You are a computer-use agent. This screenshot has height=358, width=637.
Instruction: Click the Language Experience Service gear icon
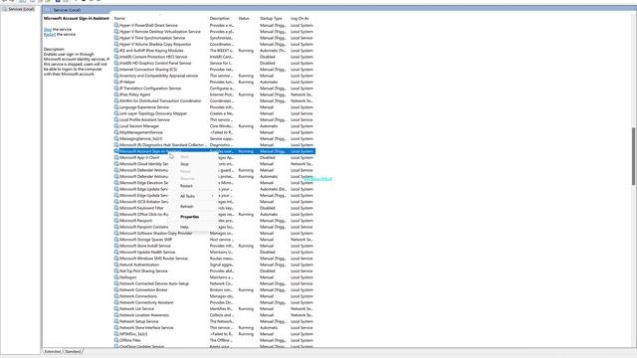[x=116, y=107]
